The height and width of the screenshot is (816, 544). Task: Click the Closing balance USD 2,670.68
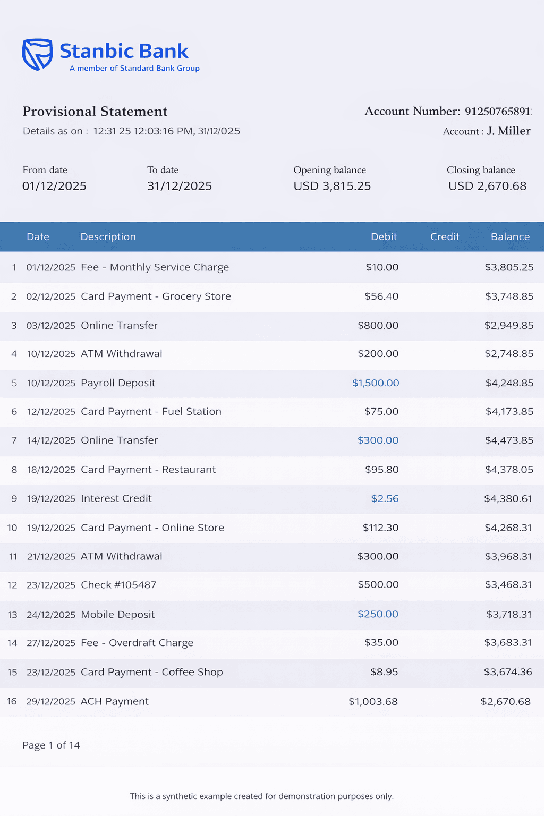click(487, 185)
